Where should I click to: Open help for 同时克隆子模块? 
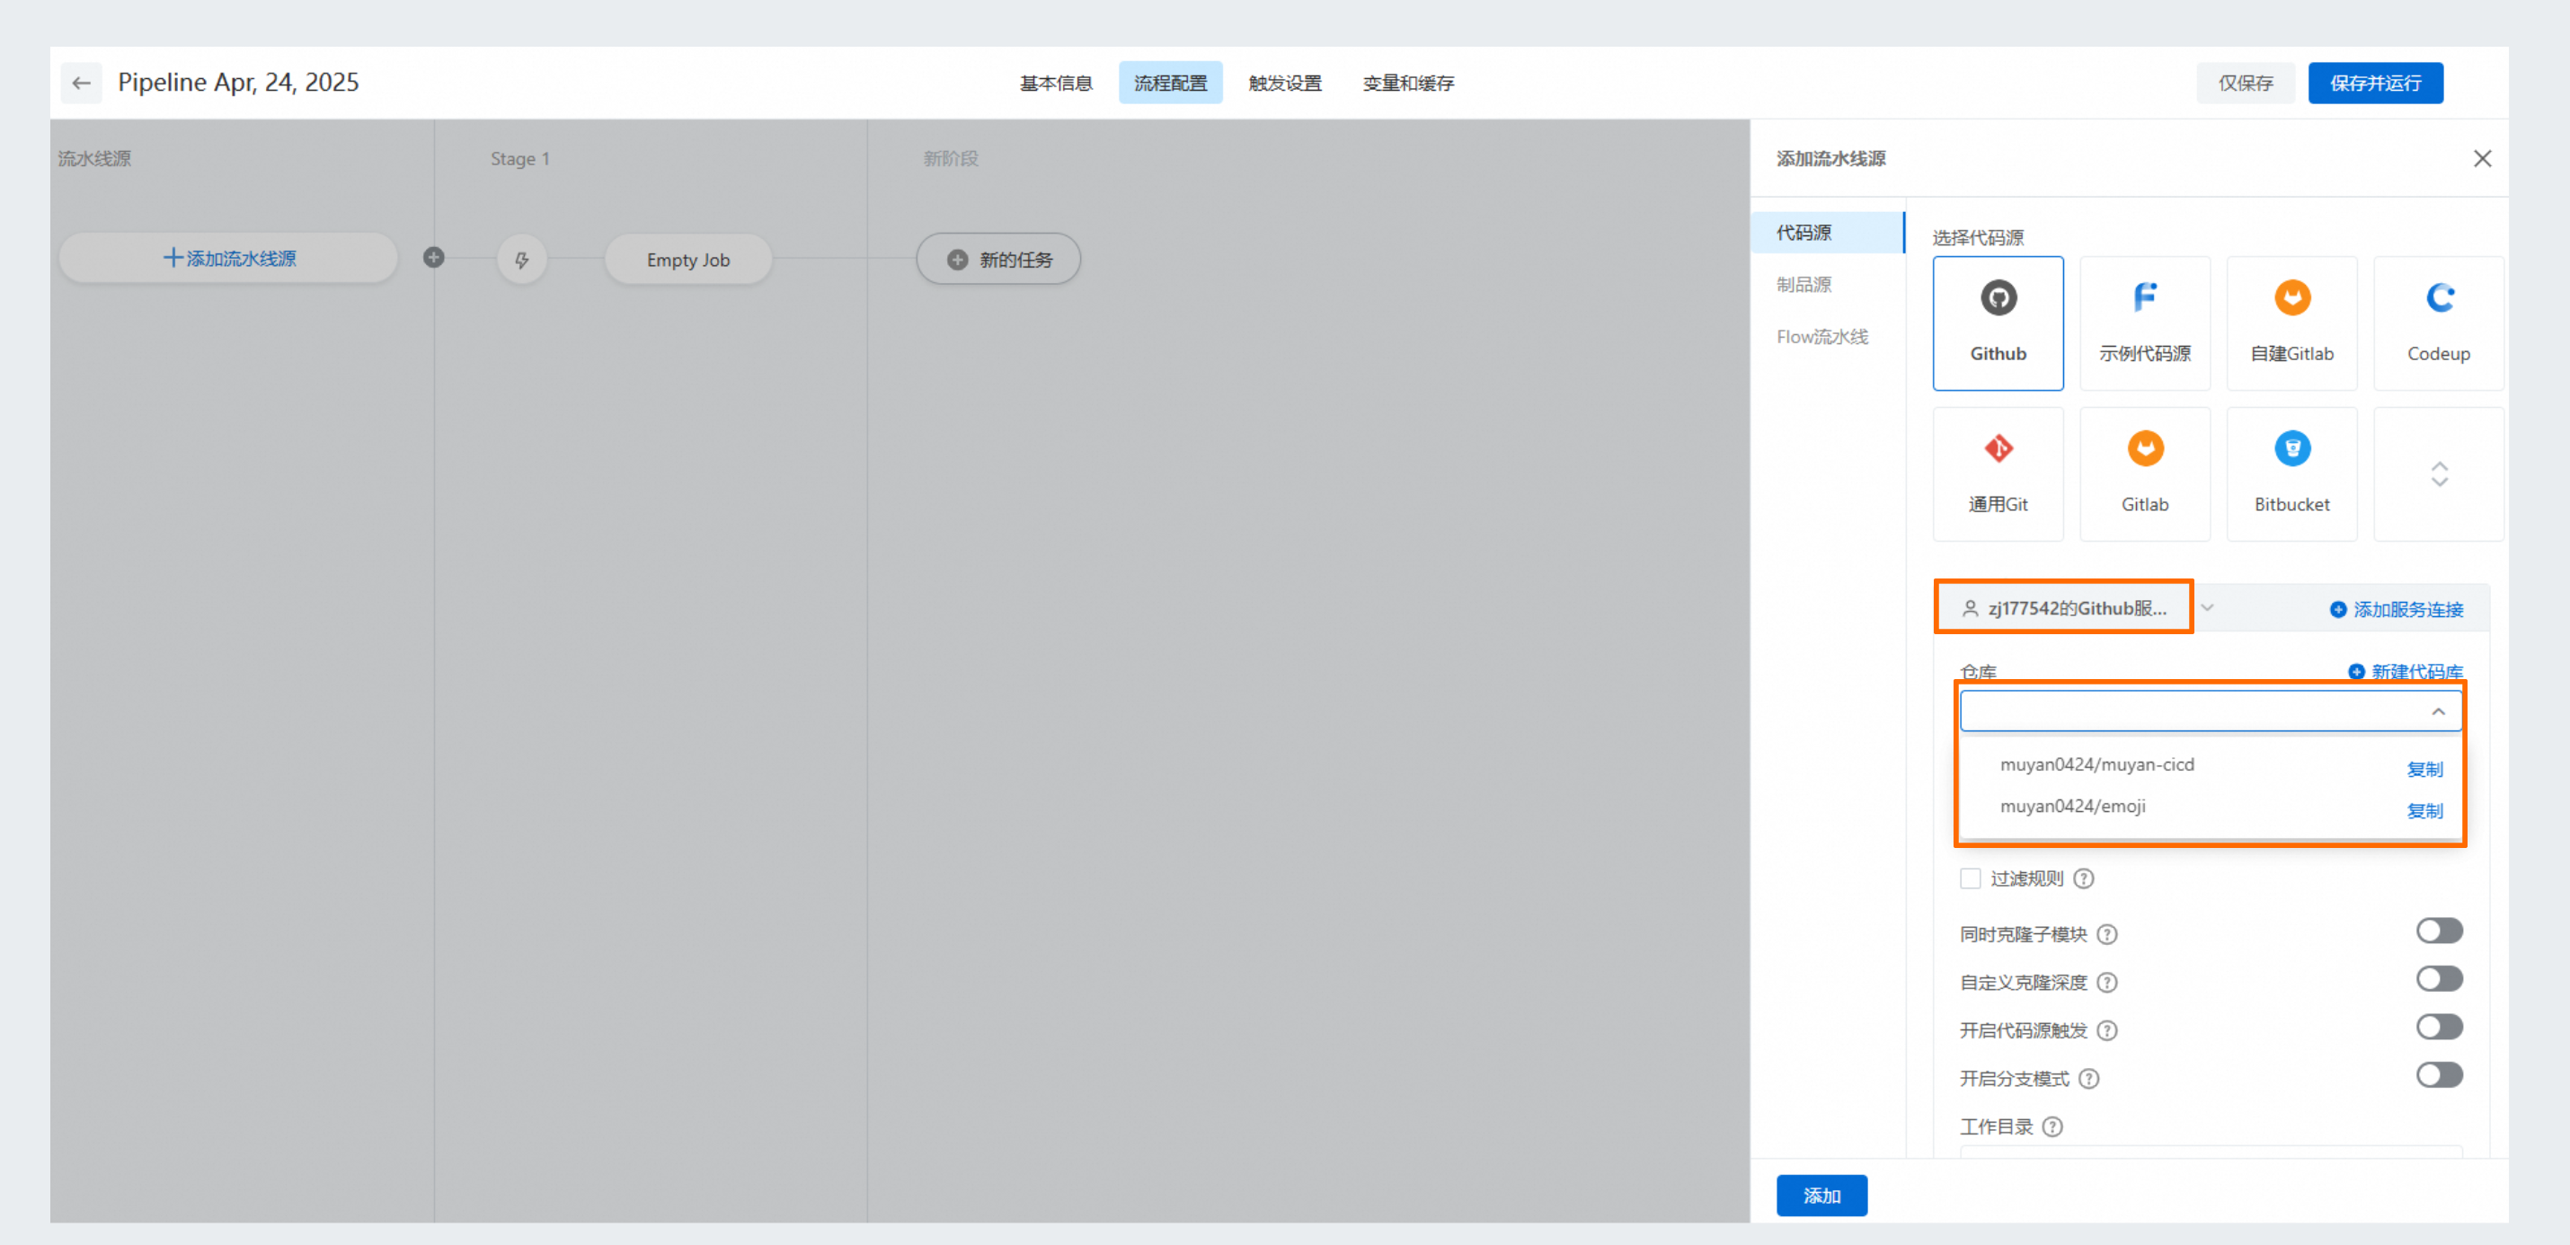(2106, 934)
